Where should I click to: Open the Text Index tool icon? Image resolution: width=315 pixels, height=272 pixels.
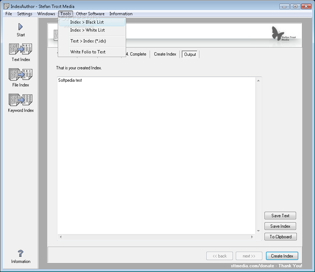(20, 49)
